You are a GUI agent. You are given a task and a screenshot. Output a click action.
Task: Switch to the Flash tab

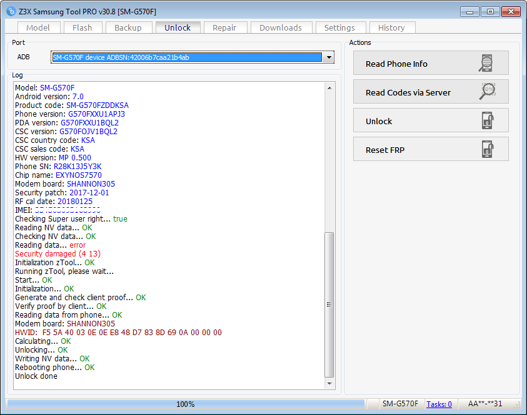coord(83,28)
